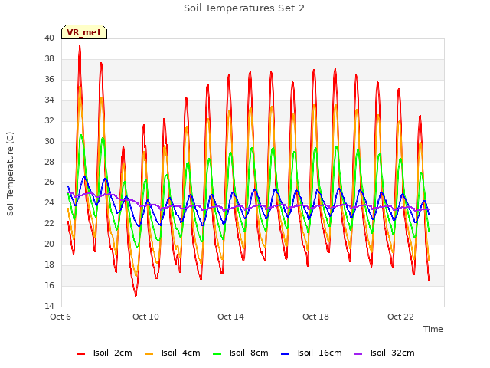The image size is (490, 368).
Task: Toggle Tsoil -8cm legend entry
Action: pos(240,353)
